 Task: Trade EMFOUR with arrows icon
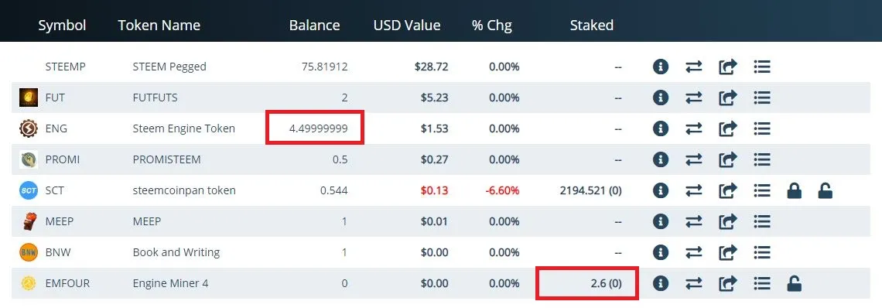click(x=693, y=283)
